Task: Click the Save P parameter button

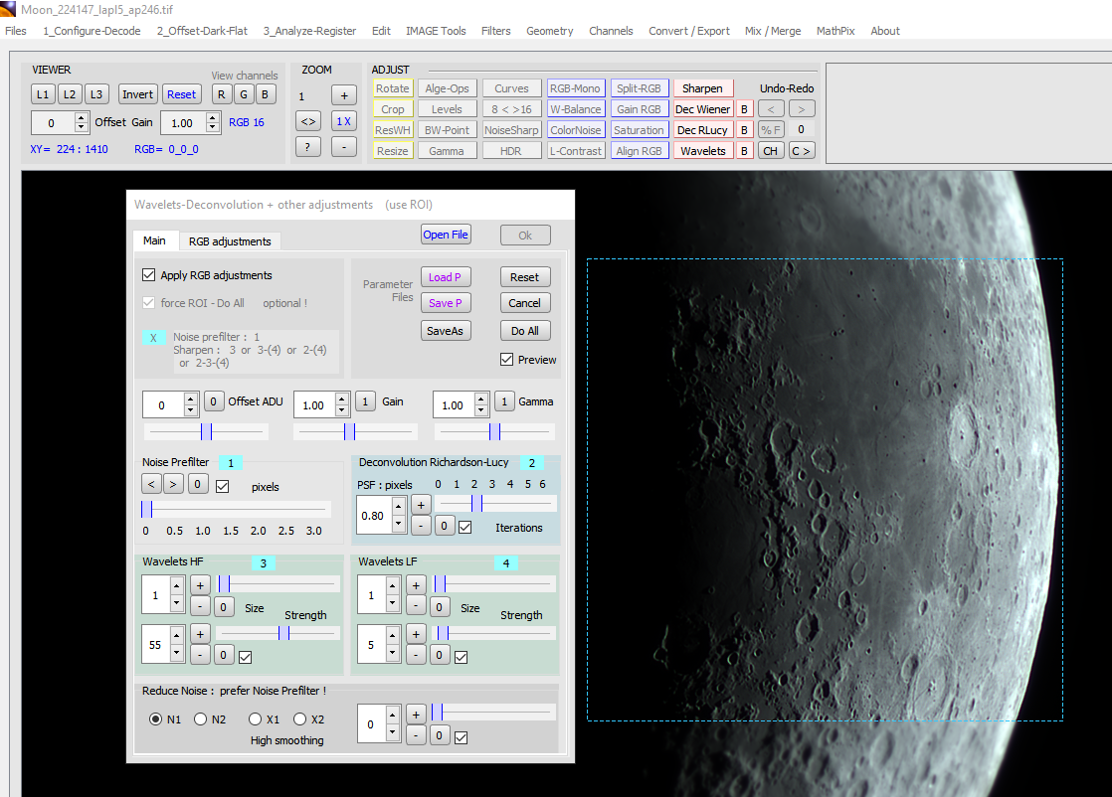Action: [x=445, y=303]
